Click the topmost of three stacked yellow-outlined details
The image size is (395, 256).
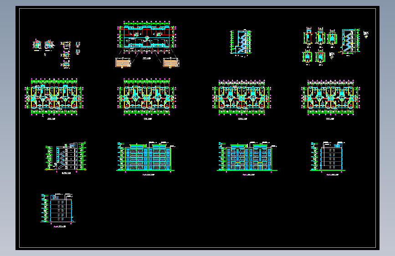coord(66,45)
